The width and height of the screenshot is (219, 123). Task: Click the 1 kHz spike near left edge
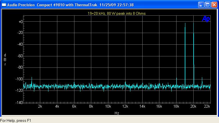[32, 81]
